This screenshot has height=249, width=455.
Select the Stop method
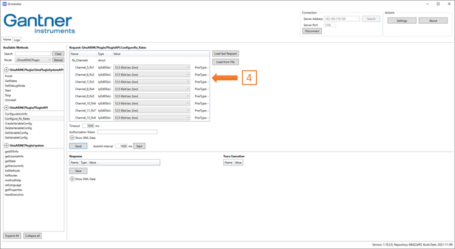(8, 95)
